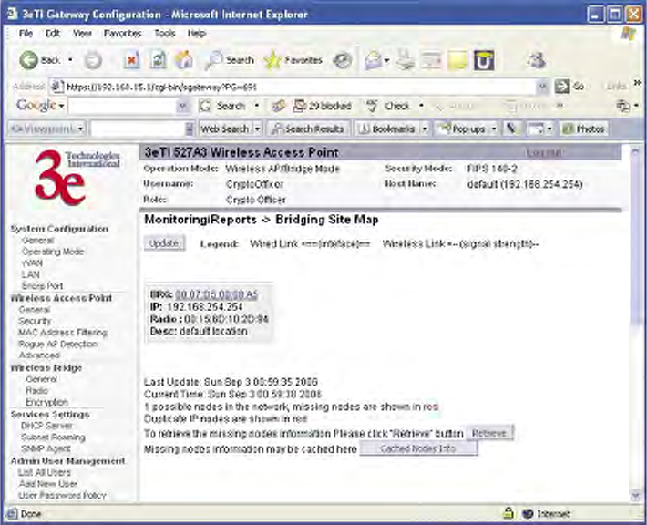Open the Favorites menu
This screenshot has width=647, height=525.
[123, 34]
